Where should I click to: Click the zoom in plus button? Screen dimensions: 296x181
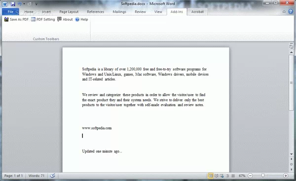tap(286, 176)
